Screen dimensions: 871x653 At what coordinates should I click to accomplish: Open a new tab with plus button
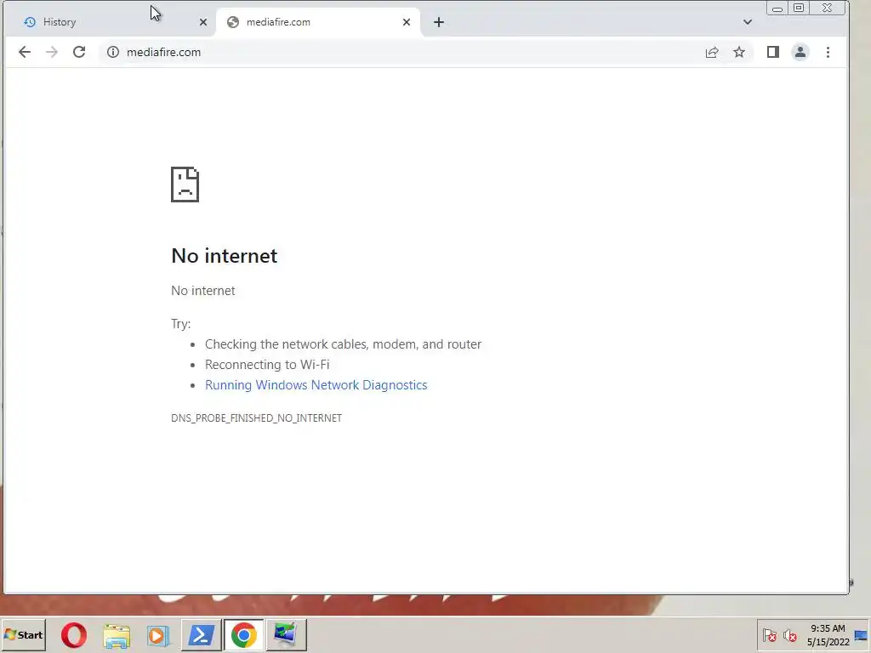tap(439, 22)
